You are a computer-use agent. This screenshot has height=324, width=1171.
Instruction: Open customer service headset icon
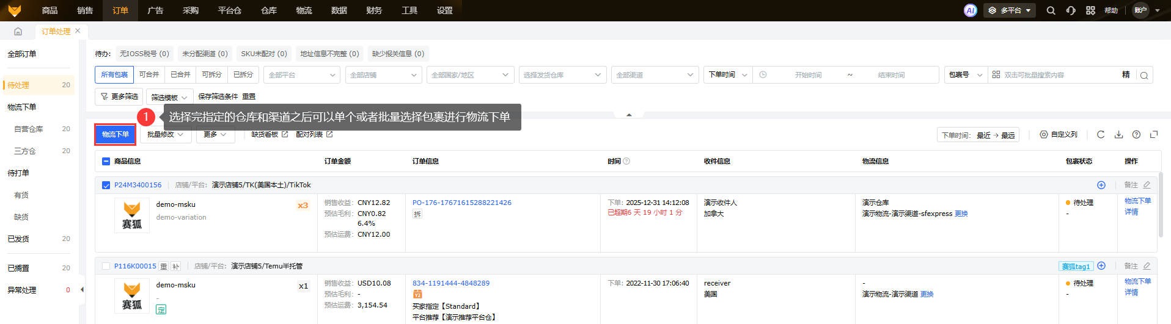pos(1071,10)
